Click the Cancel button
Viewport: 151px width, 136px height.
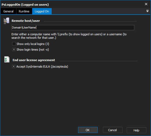pyautogui.click(x=113, y=130)
